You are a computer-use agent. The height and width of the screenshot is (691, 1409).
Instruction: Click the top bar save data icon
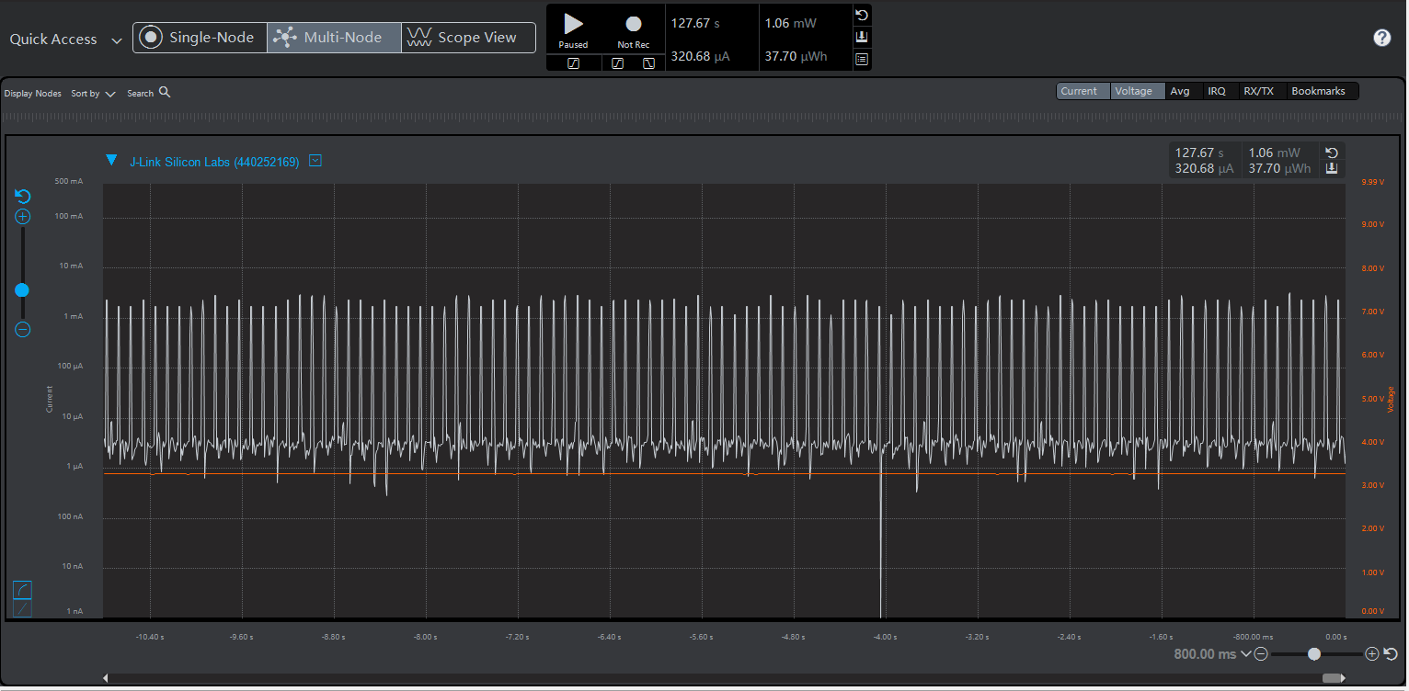862,37
